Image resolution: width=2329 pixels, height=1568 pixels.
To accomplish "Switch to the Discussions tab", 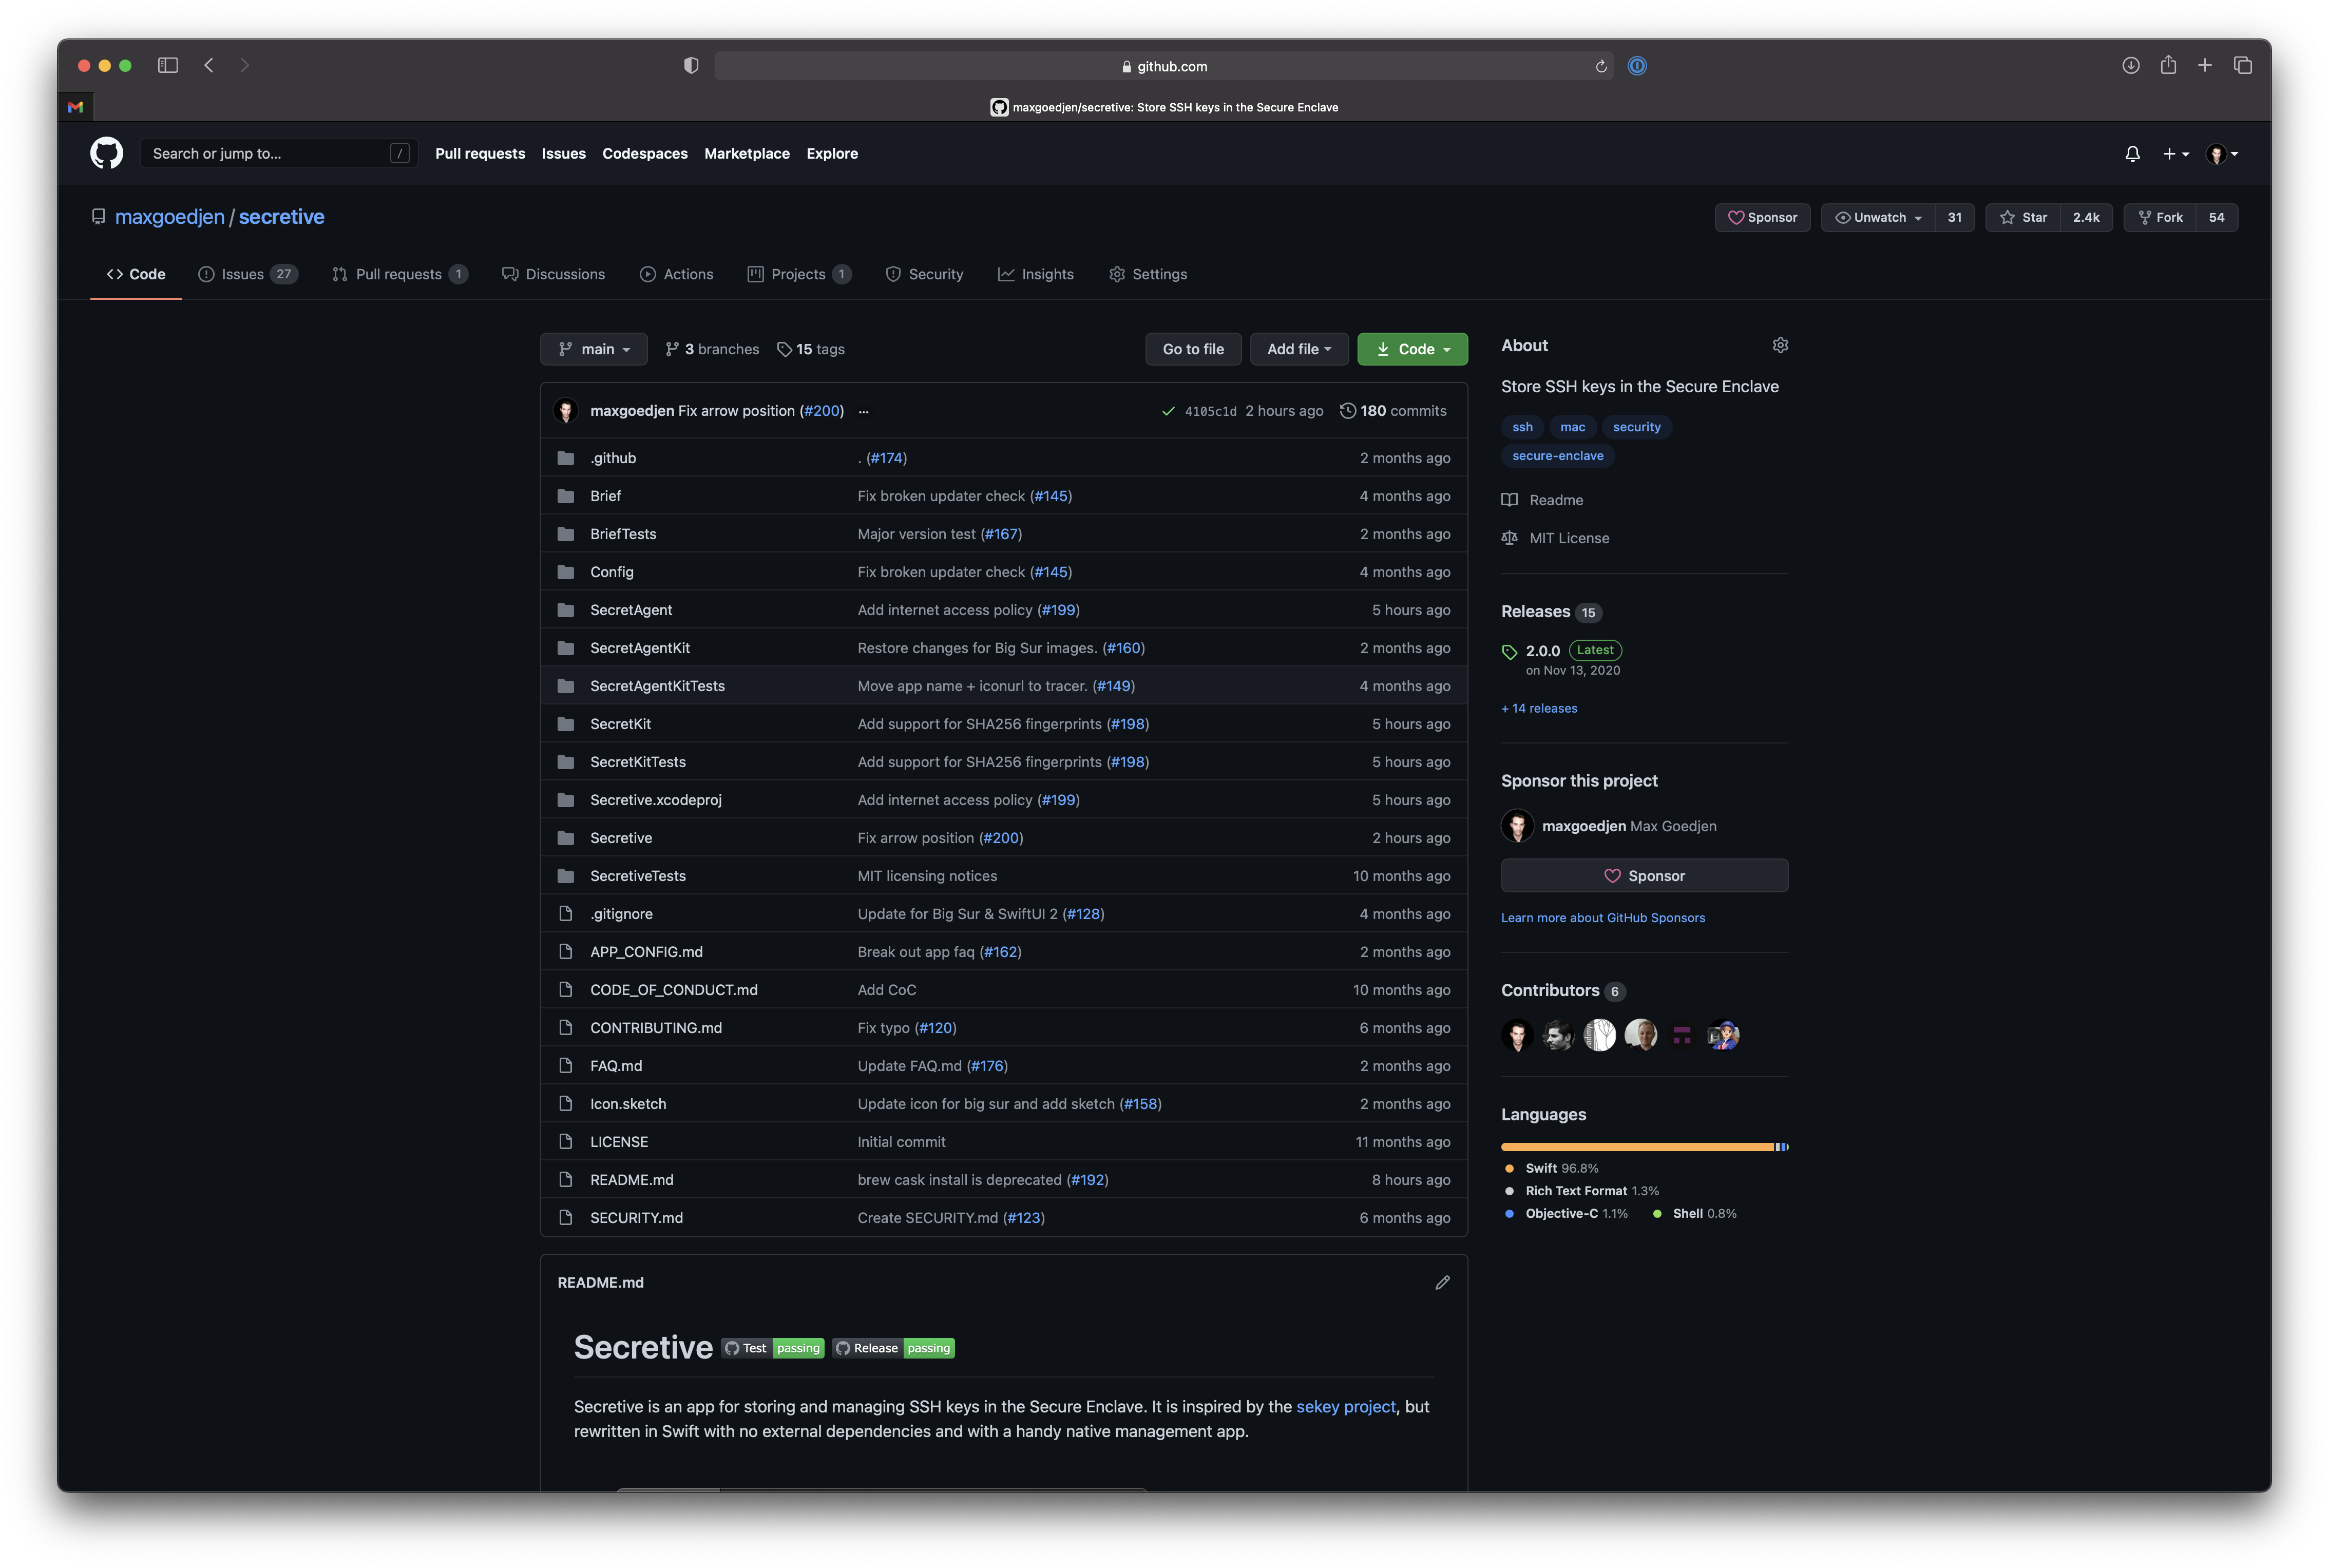I will (553, 274).
